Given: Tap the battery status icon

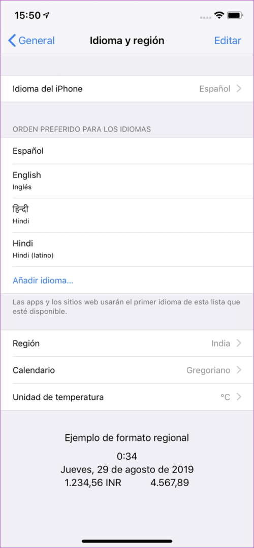Looking at the screenshot, I should point(235,15).
